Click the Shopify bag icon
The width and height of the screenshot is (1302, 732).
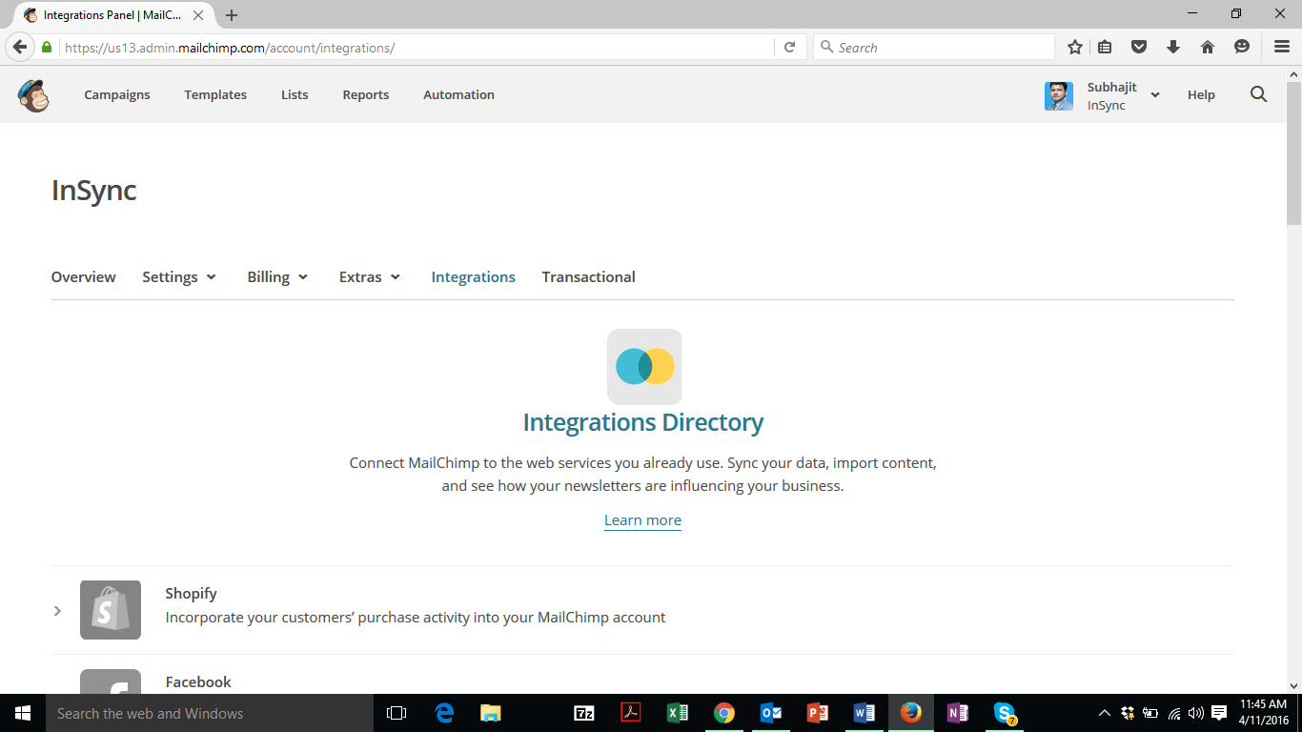(111, 610)
